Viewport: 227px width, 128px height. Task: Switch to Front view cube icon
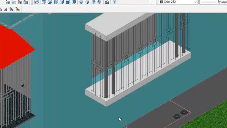[x=68, y=2]
